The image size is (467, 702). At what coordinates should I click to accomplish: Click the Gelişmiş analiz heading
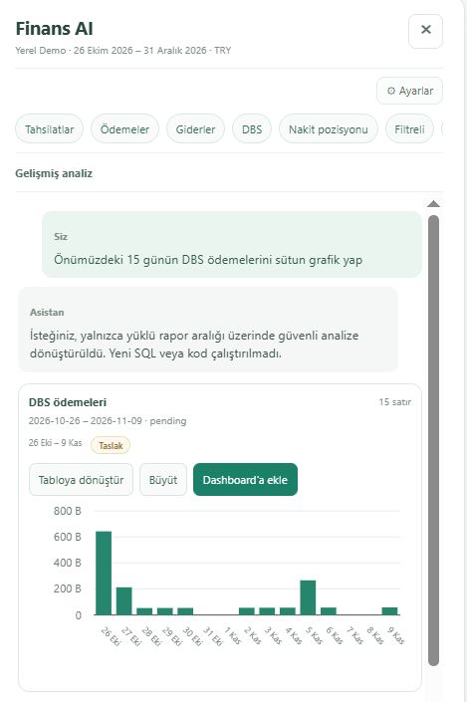[x=54, y=173]
